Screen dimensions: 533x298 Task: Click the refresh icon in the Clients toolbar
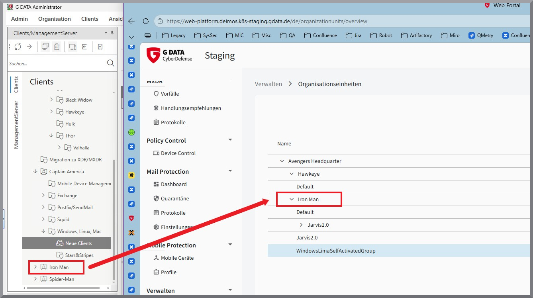[18, 47]
